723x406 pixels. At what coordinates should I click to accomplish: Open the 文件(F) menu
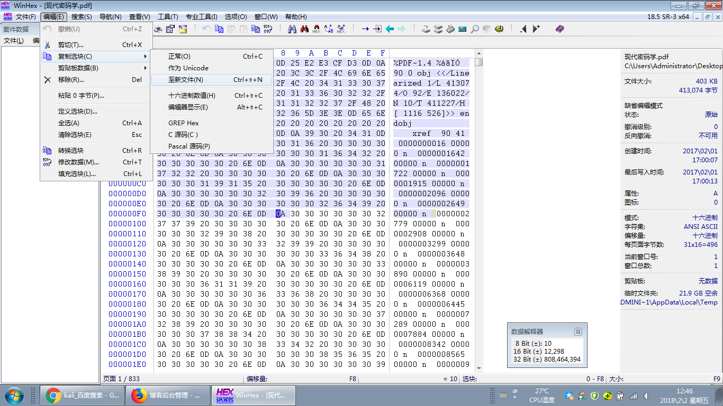coord(25,17)
